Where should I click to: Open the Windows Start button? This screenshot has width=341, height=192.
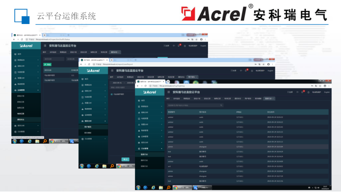138,188
